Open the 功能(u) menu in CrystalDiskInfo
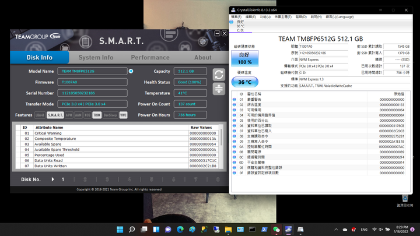420x236 pixels. pyautogui.click(x=265, y=17)
